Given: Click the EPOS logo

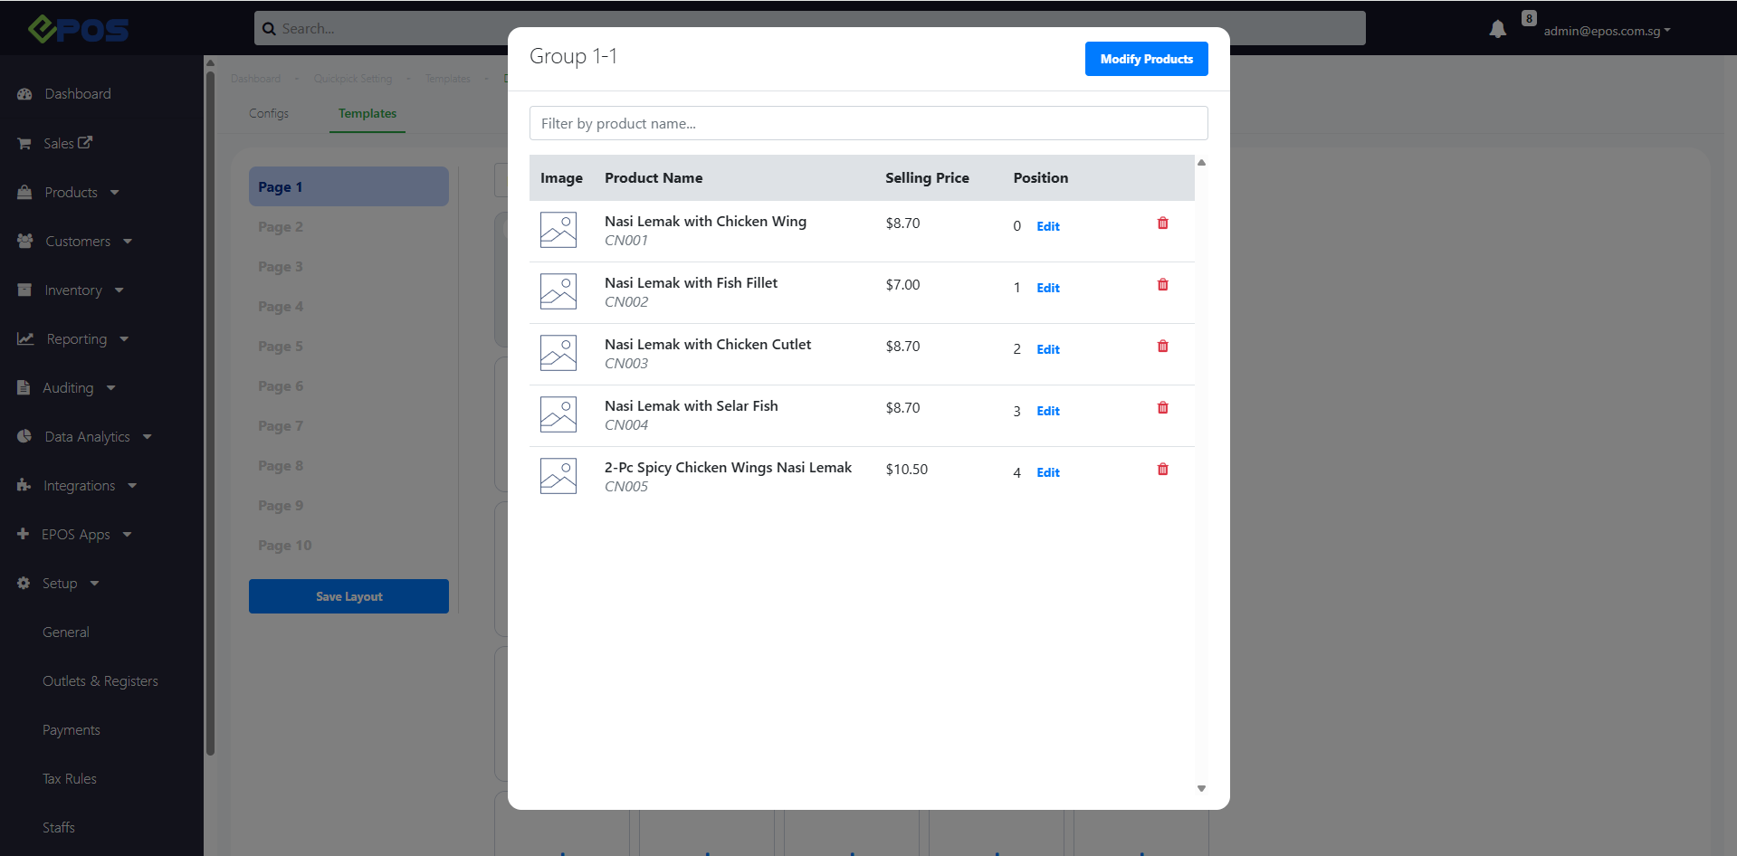Looking at the screenshot, I should 78,29.
